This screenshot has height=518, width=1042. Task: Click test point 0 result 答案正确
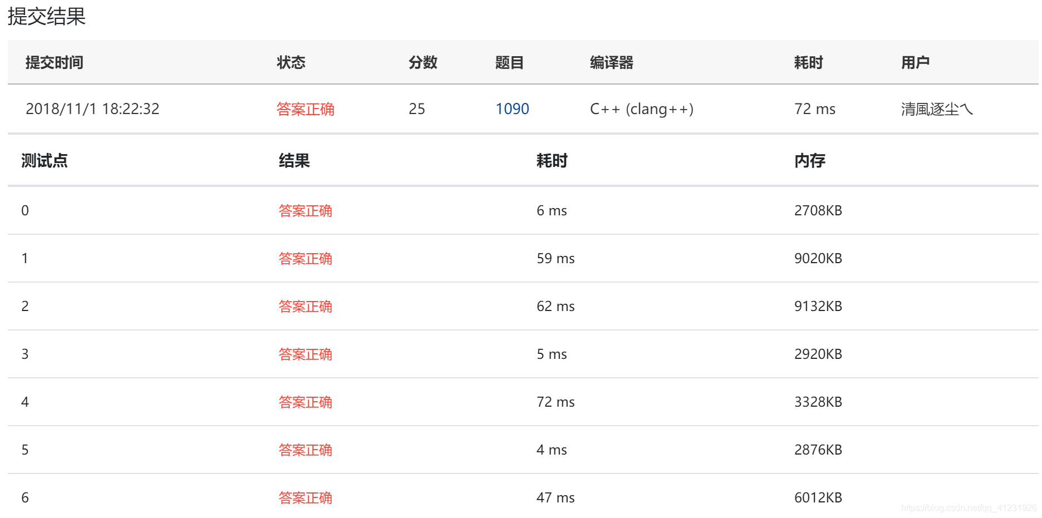306,211
